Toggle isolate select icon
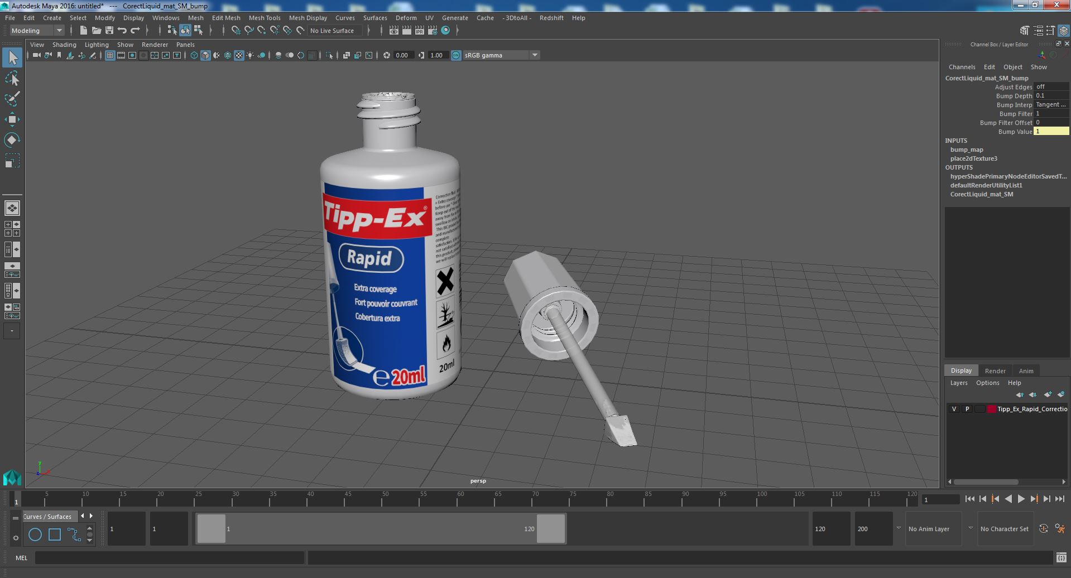The image size is (1071, 578). [x=329, y=55]
